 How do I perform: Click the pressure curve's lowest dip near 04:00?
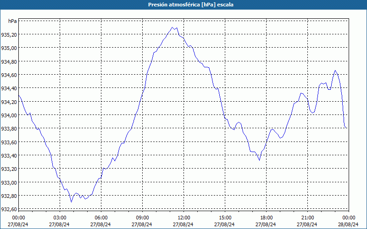click(72, 202)
